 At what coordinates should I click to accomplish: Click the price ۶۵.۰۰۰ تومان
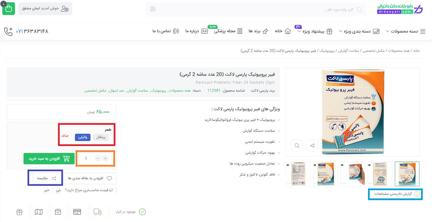98,112
